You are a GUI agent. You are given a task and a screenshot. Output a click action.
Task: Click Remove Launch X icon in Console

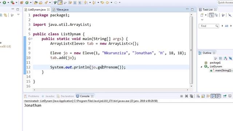coord(186,96)
